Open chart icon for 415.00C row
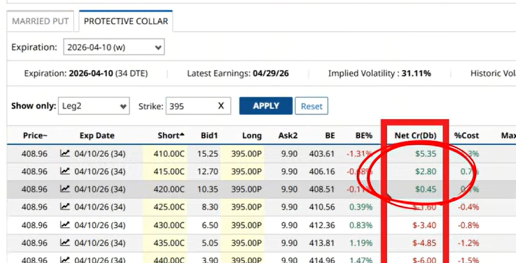516x263 pixels. pyautogui.click(x=65, y=171)
